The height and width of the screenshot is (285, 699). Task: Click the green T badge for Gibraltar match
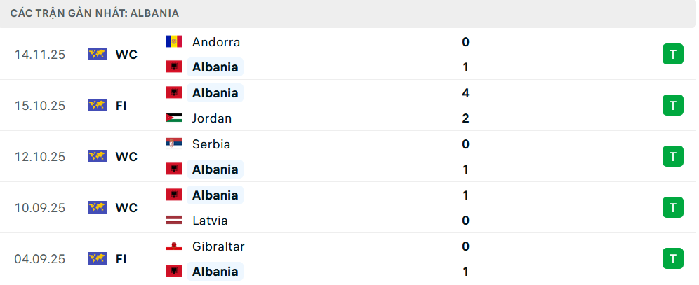[672, 259]
